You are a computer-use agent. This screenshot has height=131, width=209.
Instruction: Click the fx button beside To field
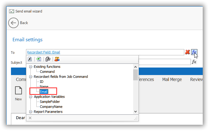point(194,52)
